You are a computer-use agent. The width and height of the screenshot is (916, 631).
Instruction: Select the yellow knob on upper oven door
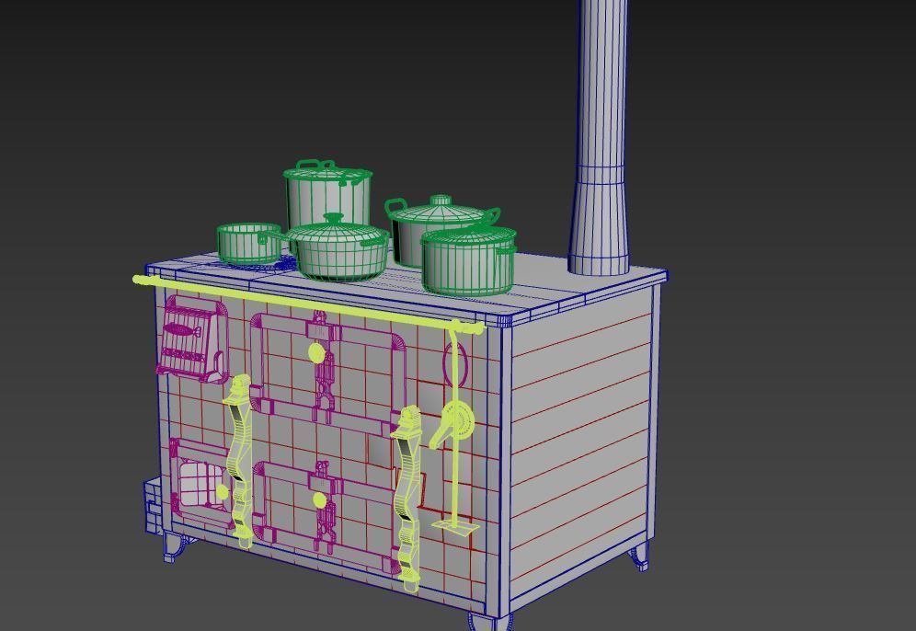(316, 351)
